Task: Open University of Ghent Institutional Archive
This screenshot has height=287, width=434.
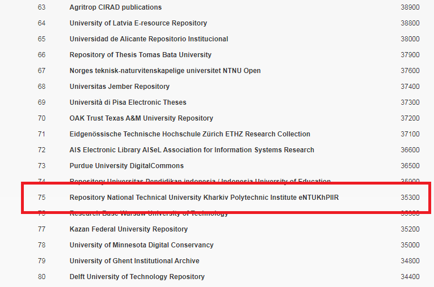Action: click(x=134, y=261)
